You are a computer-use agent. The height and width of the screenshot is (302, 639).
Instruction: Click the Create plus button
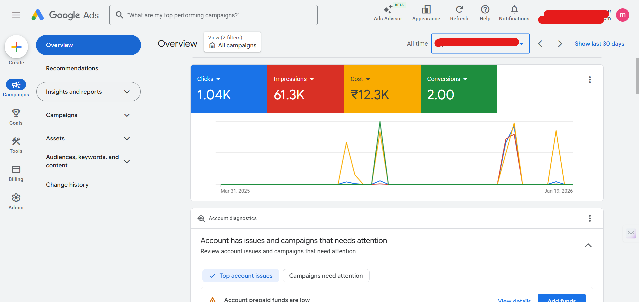pyautogui.click(x=16, y=47)
